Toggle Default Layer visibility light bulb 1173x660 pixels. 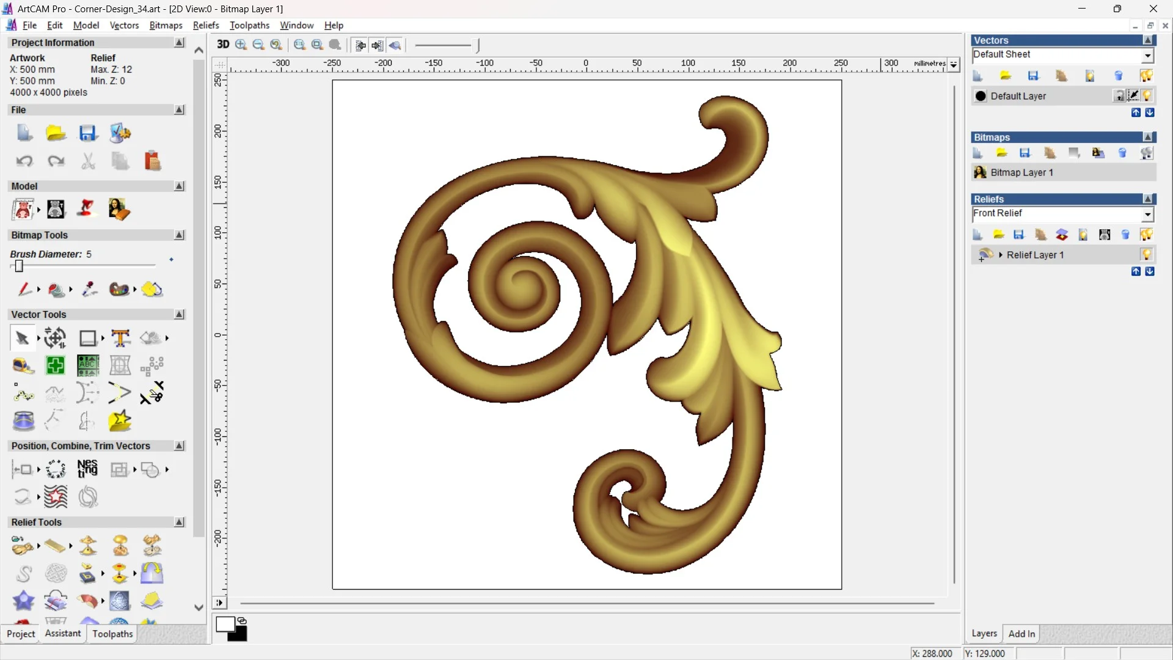1147,96
